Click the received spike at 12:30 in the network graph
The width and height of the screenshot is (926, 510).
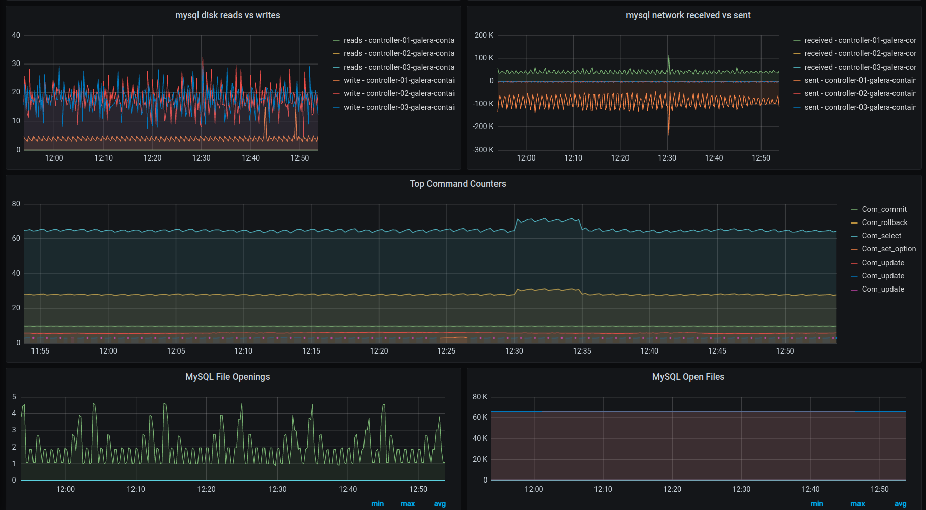pyautogui.click(x=668, y=57)
